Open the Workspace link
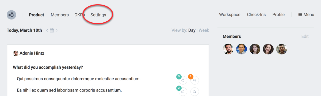Image resolution: width=321 pixels, height=96 pixels. (230, 15)
